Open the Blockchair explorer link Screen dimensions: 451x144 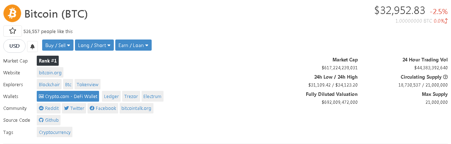(49, 84)
